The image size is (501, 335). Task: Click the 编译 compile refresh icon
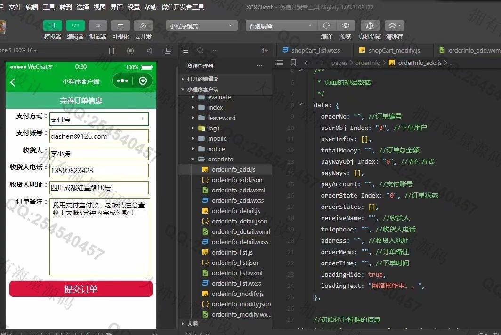click(x=326, y=25)
